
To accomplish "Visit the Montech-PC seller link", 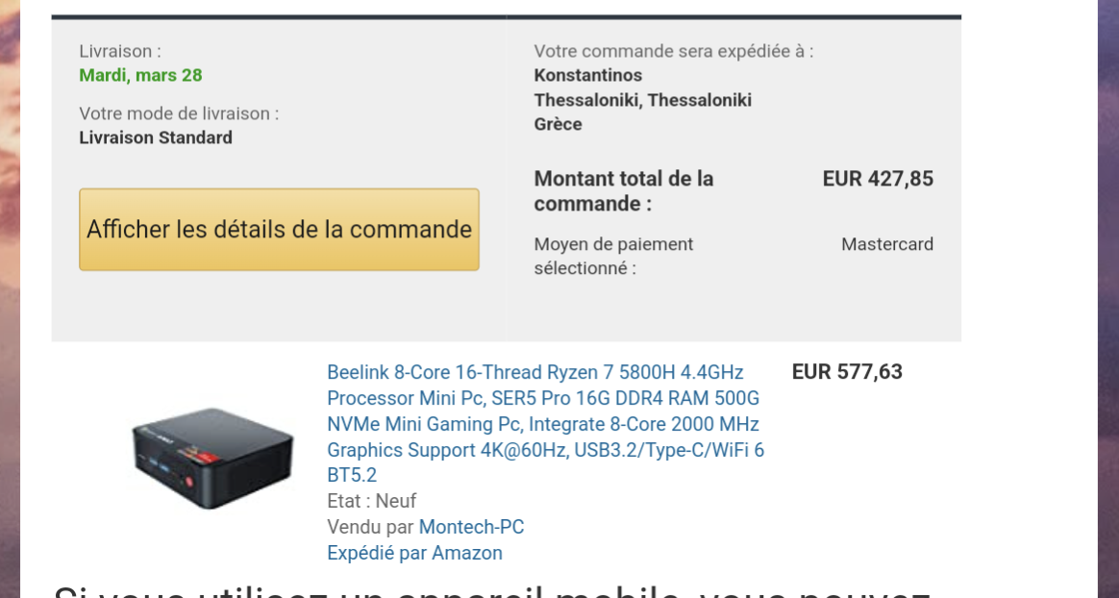I will pyautogui.click(x=471, y=527).
